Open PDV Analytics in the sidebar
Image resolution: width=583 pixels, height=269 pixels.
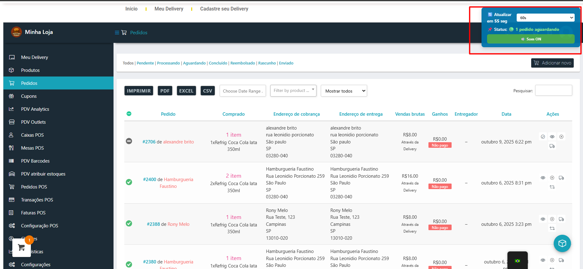tap(35, 109)
